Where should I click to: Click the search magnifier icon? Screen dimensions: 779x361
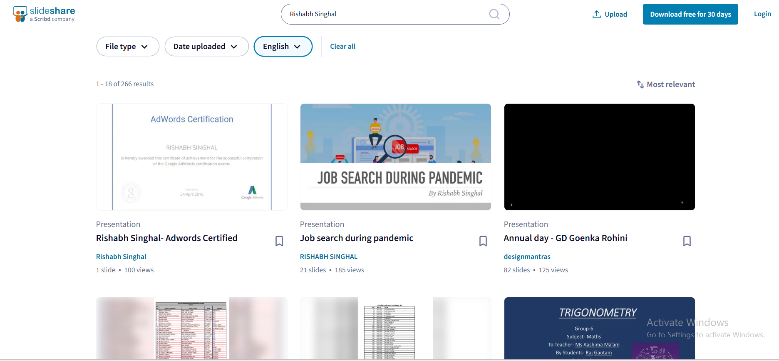(x=494, y=14)
